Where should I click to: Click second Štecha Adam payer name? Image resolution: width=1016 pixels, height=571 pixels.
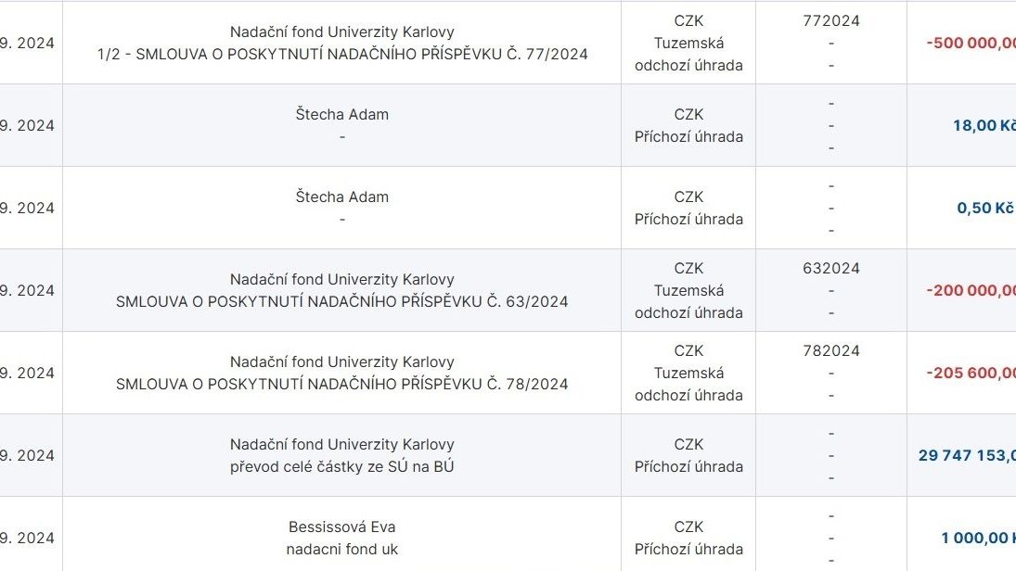tap(342, 197)
